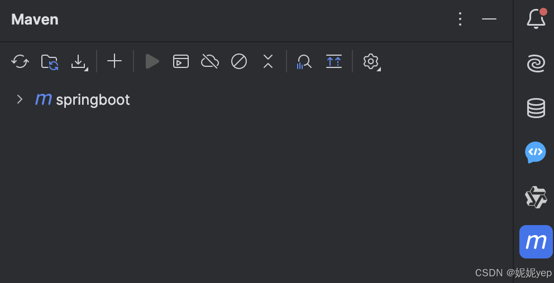Screen dimensions: 554x283
Task: Open the Maven Settings gear dropdown
Action: click(x=371, y=62)
